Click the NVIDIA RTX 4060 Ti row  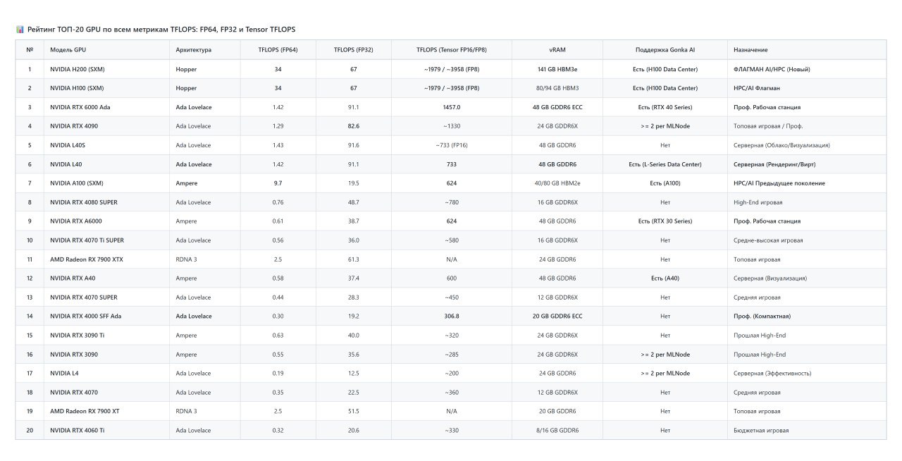click(451, 430)
